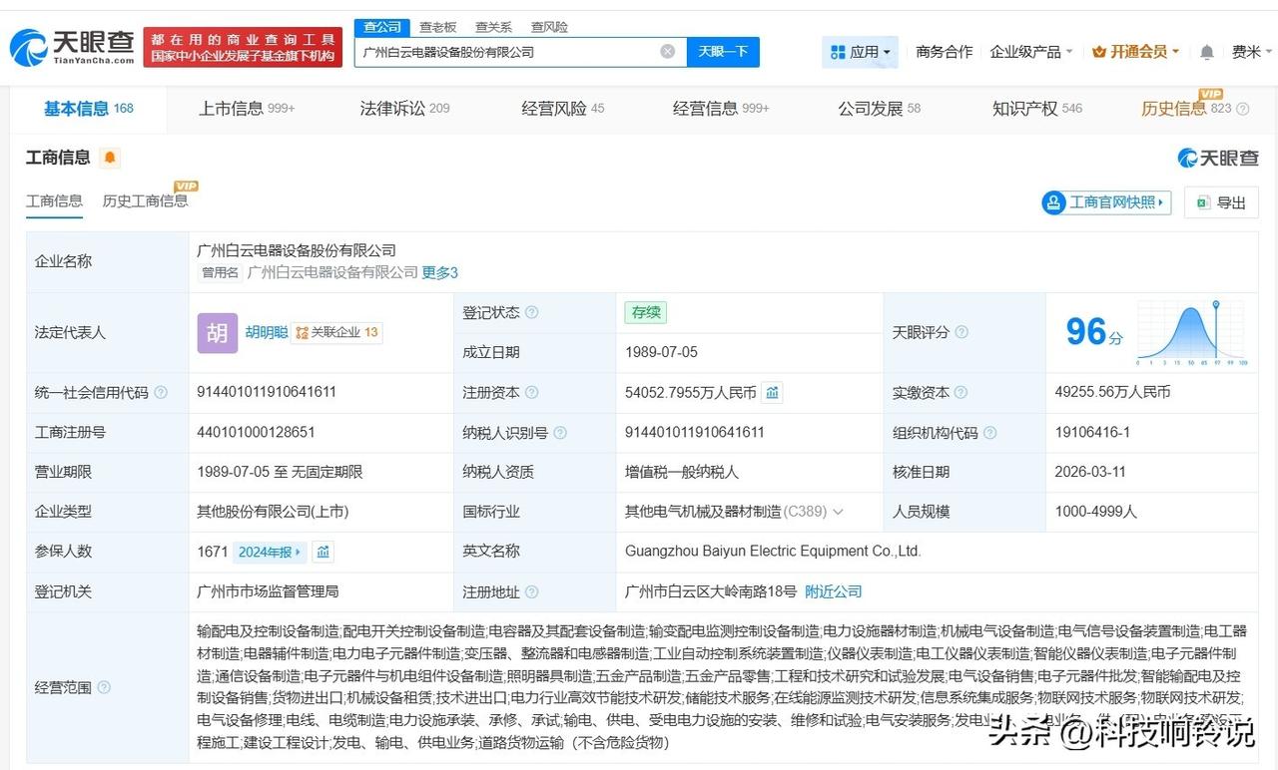Open the 开通会员 membership dropdown
This screenshot has height=770, width=1278.
[x=1136, y=52]
